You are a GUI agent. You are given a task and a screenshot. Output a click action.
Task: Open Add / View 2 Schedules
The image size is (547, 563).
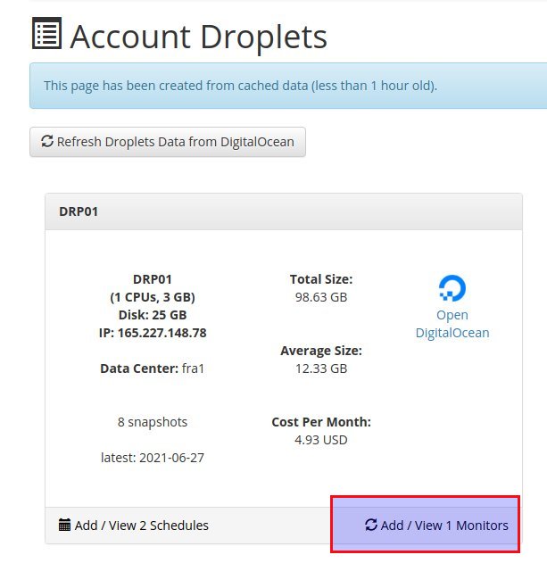click(x=134, y=526)
